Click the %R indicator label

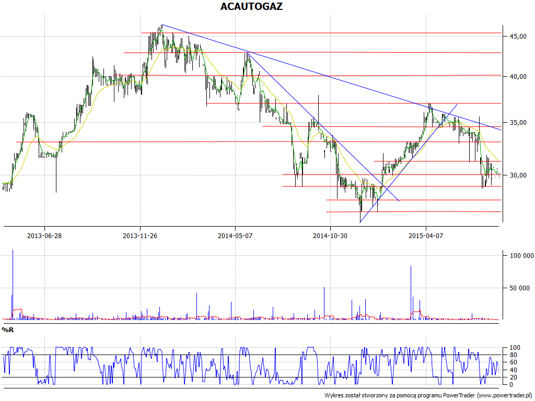(x=8, y=330)
